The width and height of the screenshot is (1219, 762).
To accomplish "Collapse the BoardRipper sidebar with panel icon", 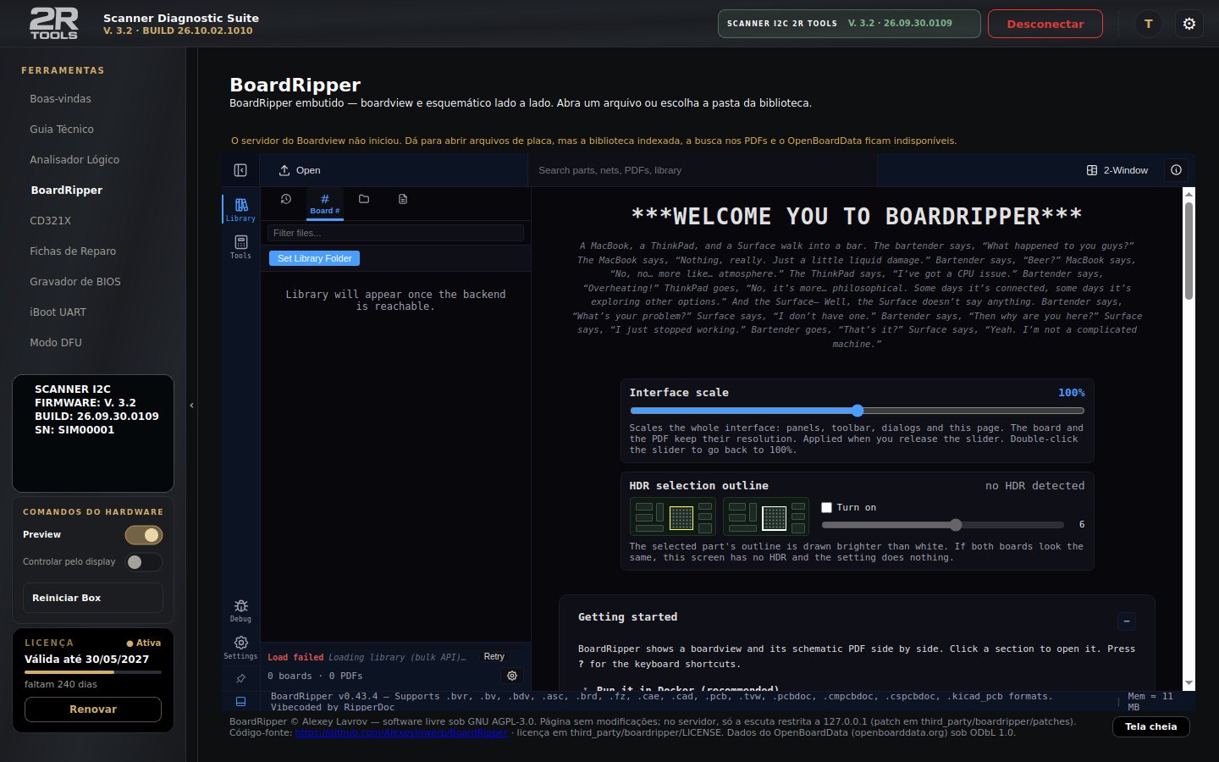I will [240, 170].
